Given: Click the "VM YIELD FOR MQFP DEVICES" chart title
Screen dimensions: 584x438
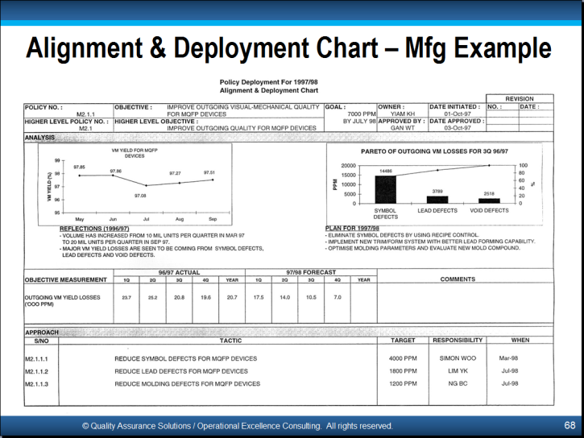Looking at the screenshot, I should pos(135,153).
